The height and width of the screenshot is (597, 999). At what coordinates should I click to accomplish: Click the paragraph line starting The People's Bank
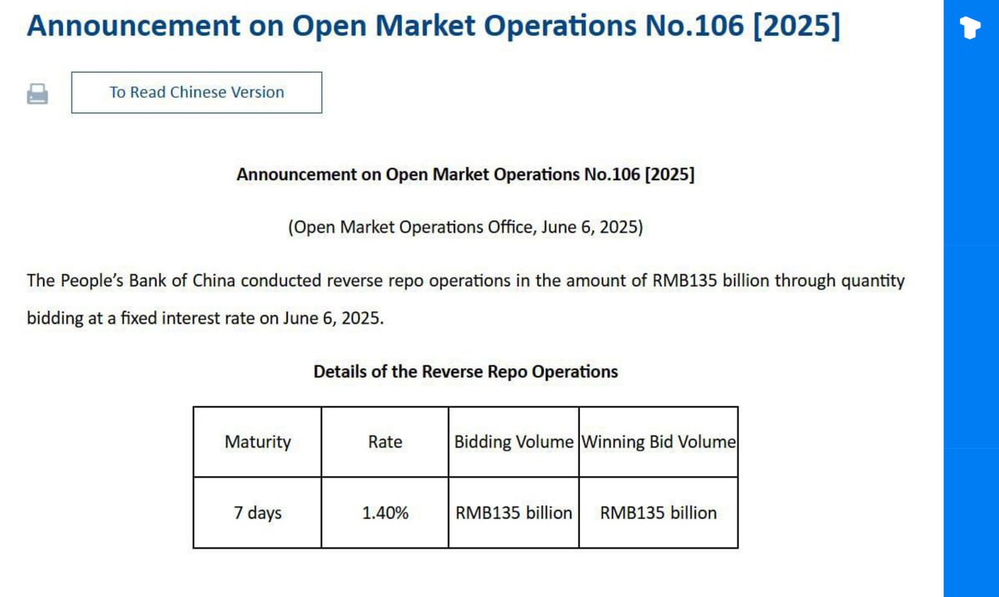click(466, 280)
